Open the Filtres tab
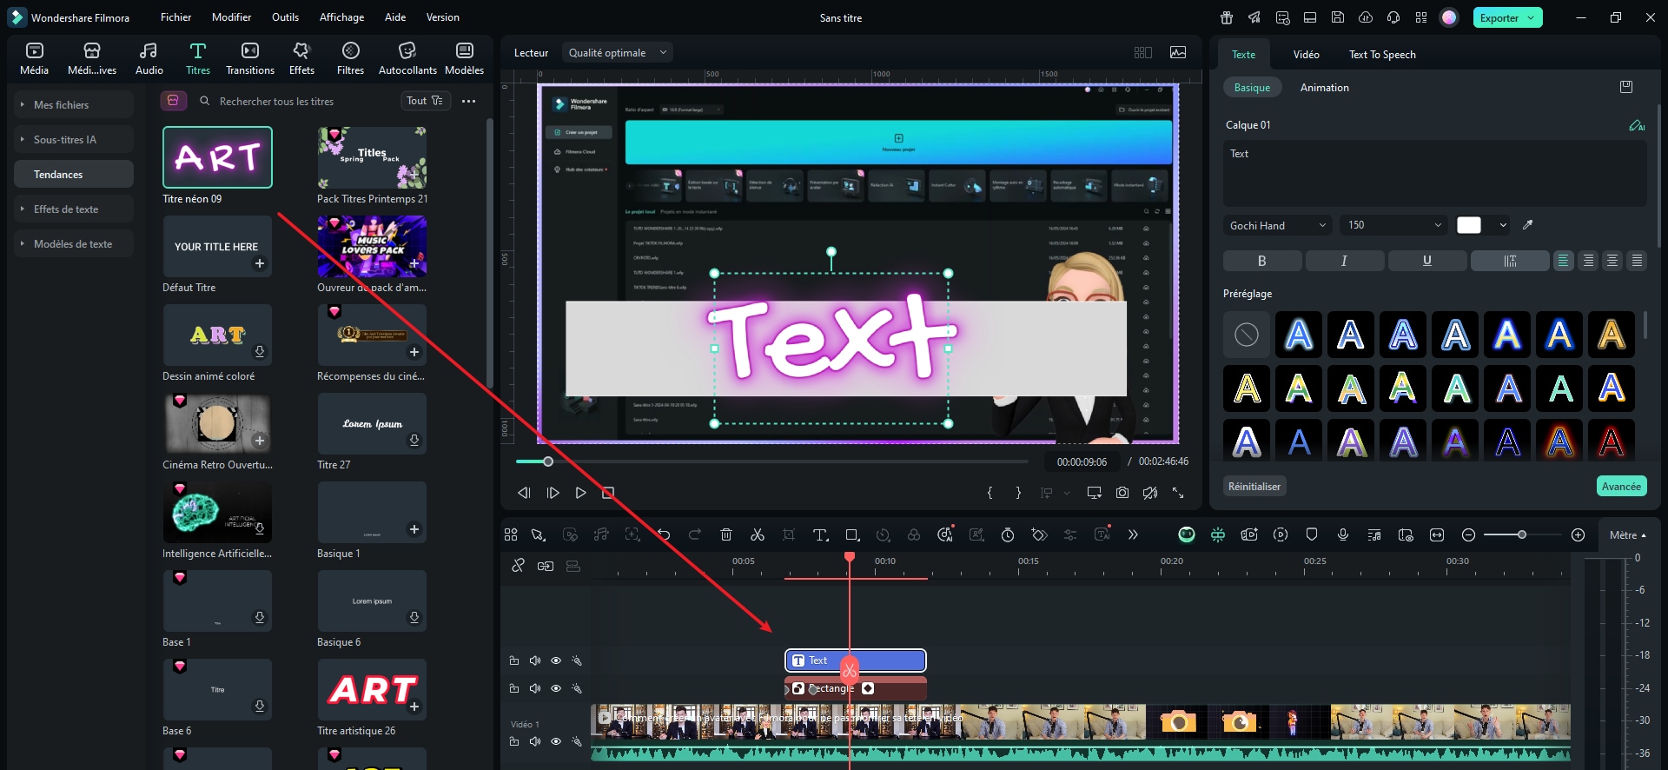This screenshot has height=770, width=1668. point(350,58)
